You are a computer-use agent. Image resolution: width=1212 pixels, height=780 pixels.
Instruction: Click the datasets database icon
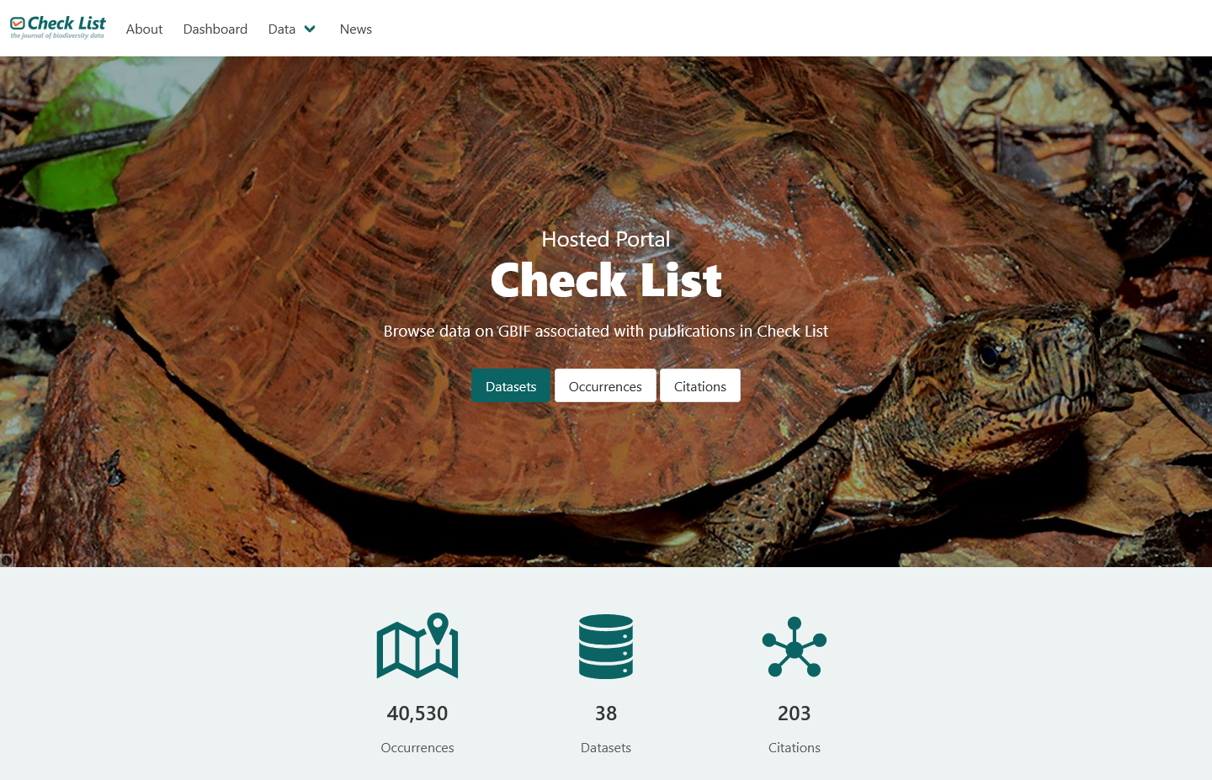[606, 646]
